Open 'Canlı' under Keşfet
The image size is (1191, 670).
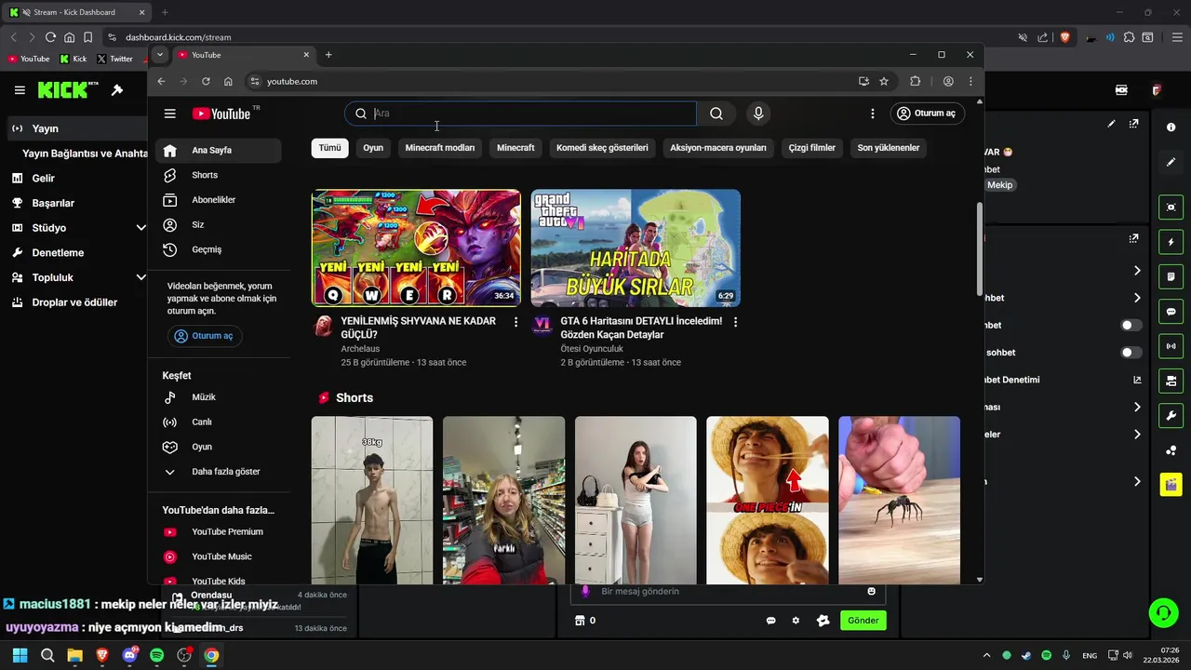pyautogui.click(x=219, y=422)
